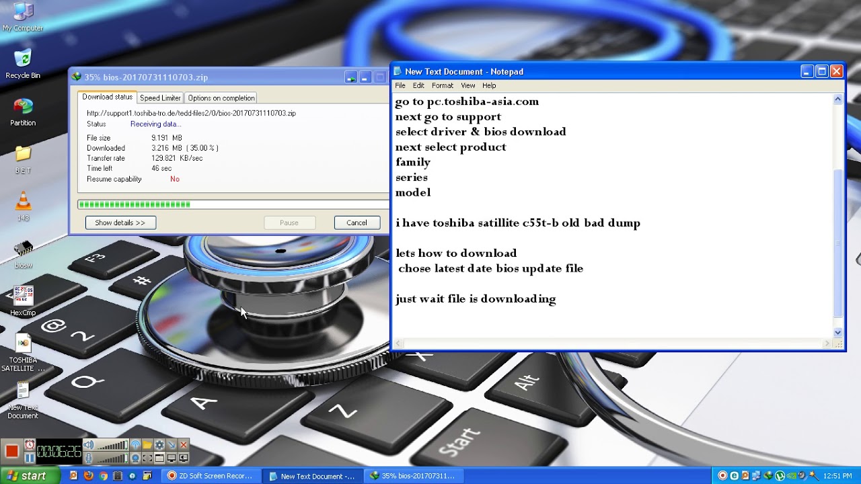The width and height of the screenshot is (861, 484).
Task: Click the text line 'just wait file is downloading'
Action: pos(476,298)
